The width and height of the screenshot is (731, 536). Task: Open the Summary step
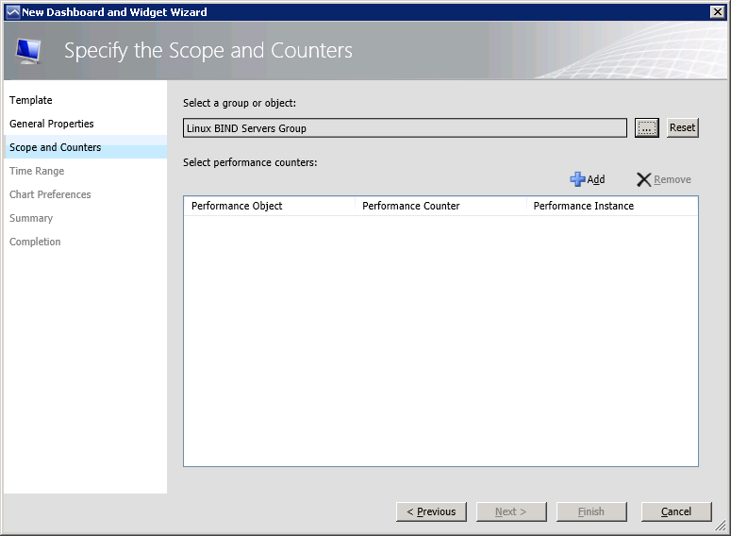coord(31,218)
